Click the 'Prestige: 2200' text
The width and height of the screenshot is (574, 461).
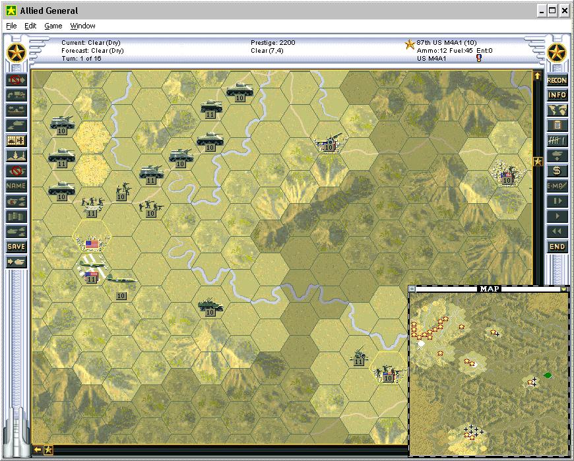(272, 42)
